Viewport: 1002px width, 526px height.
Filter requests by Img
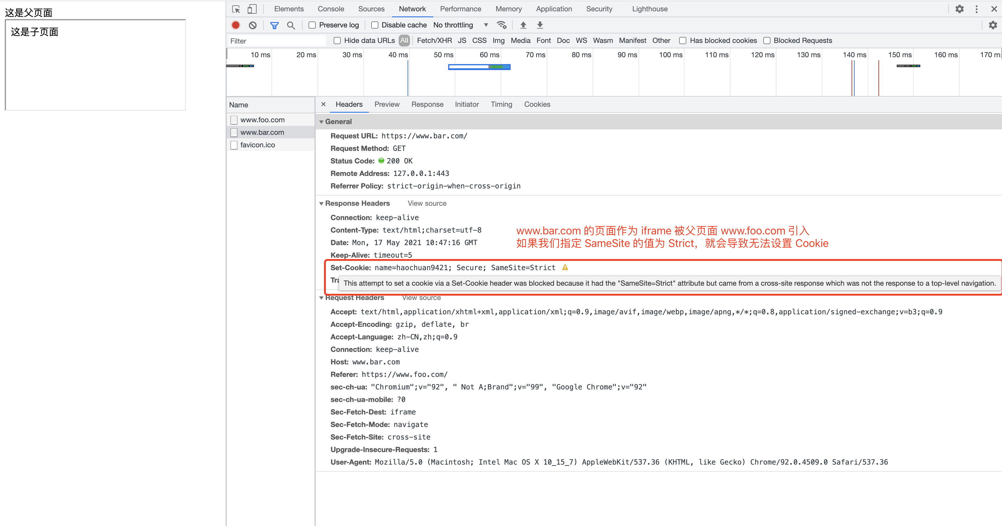click(498, 41)
